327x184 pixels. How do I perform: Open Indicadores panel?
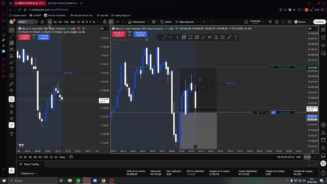click(x=136, y=22)
